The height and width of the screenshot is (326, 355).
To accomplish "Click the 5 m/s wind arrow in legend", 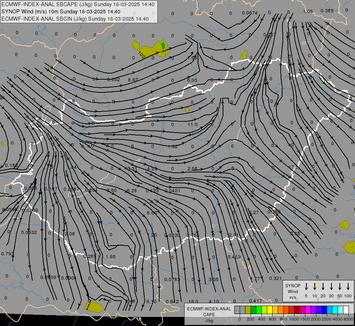I will [306, 287].
